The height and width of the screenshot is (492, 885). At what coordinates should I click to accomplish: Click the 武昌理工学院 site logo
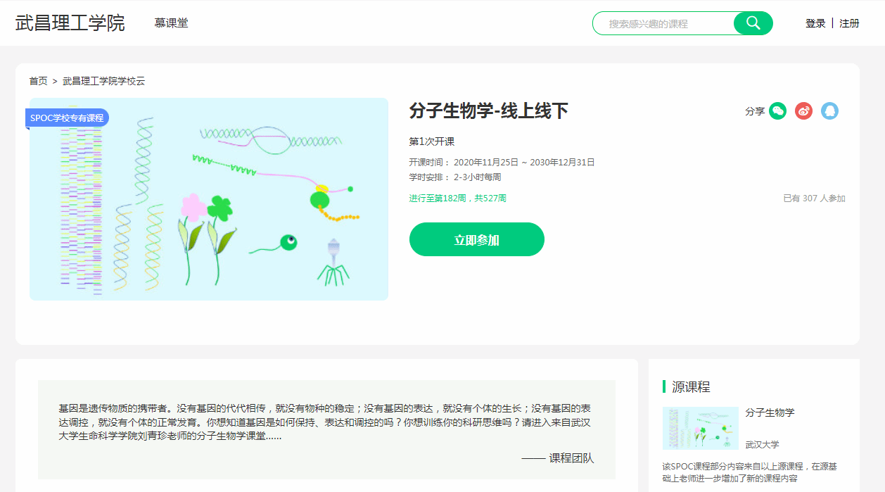(70, 23)
